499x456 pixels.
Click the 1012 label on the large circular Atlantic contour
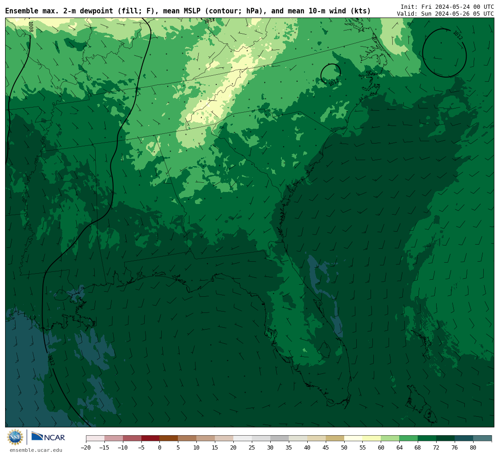[x=457, y=35]
